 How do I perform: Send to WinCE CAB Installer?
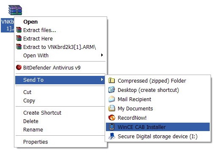point(158,127)
